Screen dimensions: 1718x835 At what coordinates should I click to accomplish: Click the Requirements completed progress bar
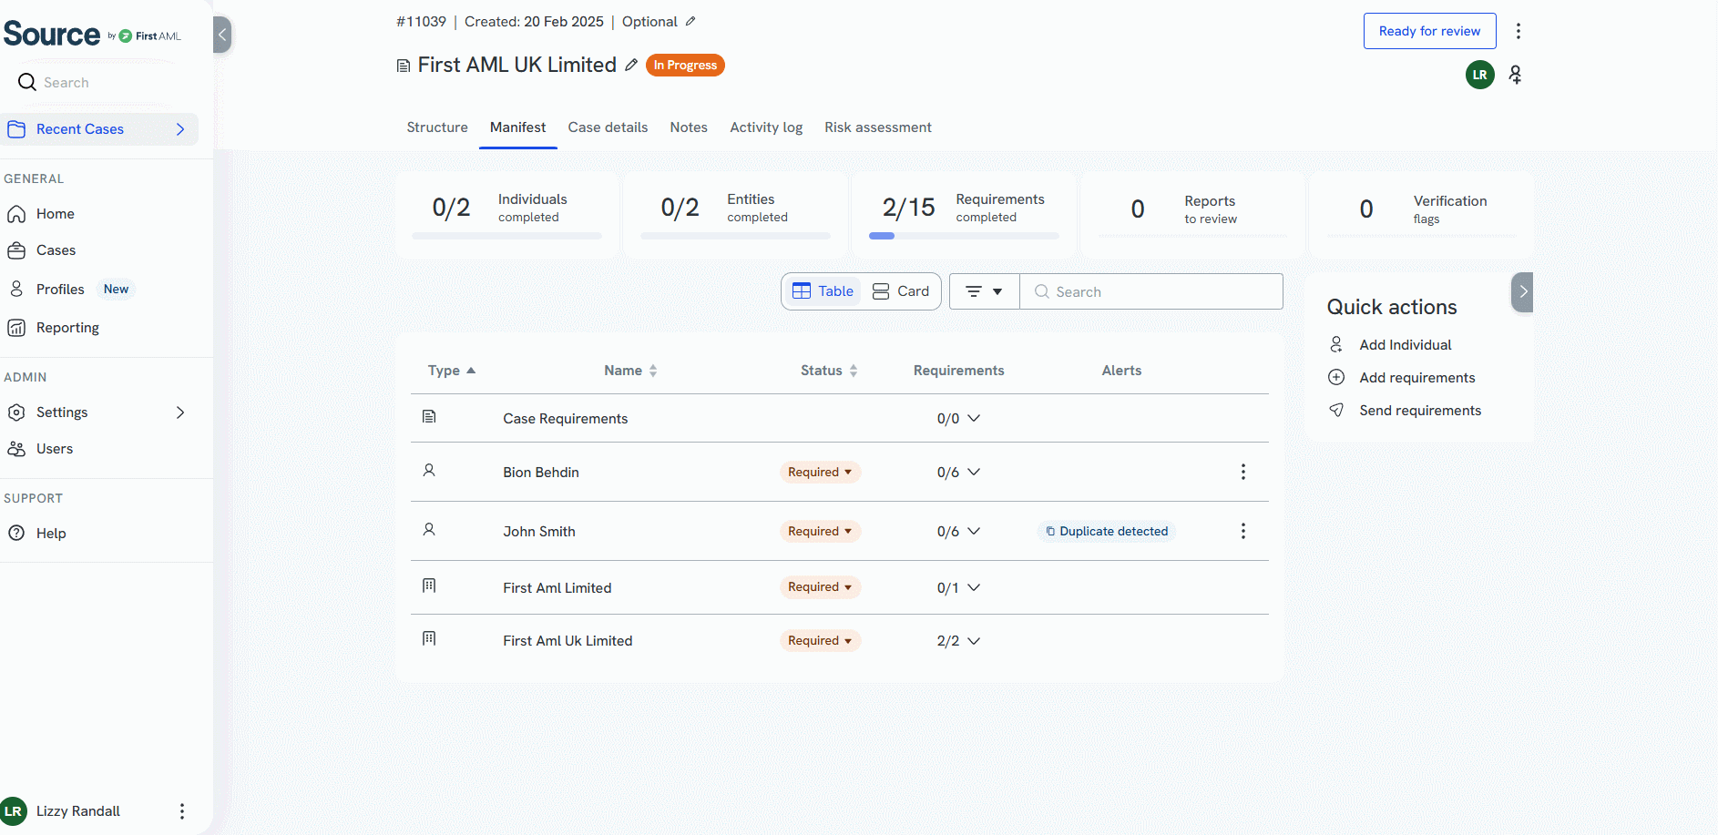coord(964,236)
